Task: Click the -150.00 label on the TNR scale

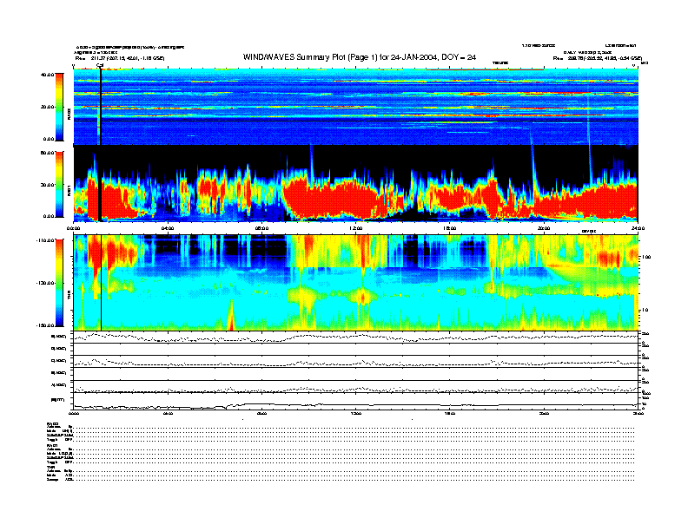Action: pos(43,325)
